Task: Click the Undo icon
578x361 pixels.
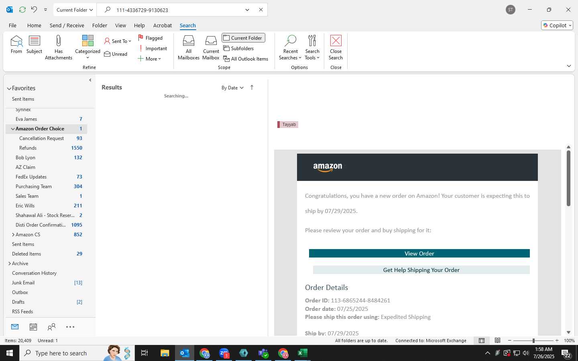Action: pos(34,10)
